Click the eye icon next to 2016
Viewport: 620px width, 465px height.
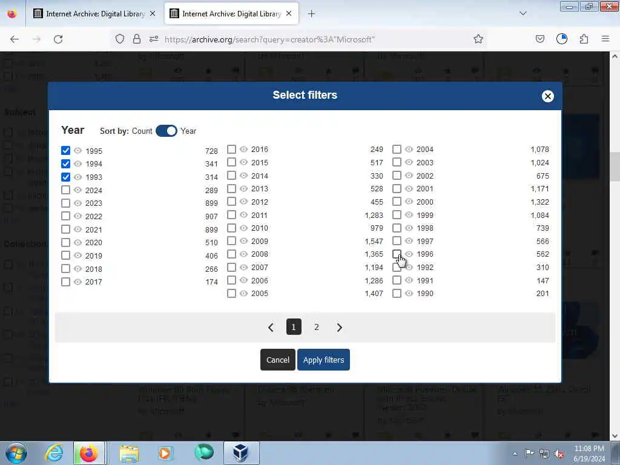[243, 149]
